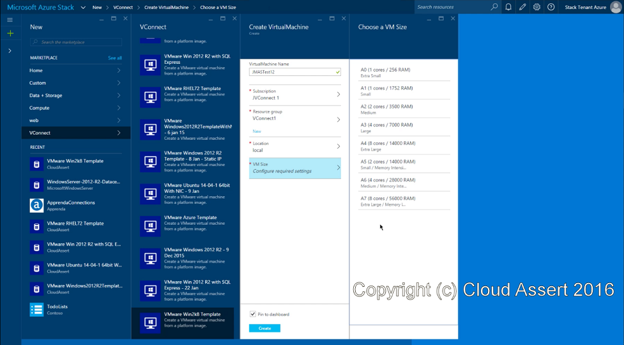624x345 pixels.
Task: Select SQL Express 22 Jan template icon
Action: click(151, 291)
